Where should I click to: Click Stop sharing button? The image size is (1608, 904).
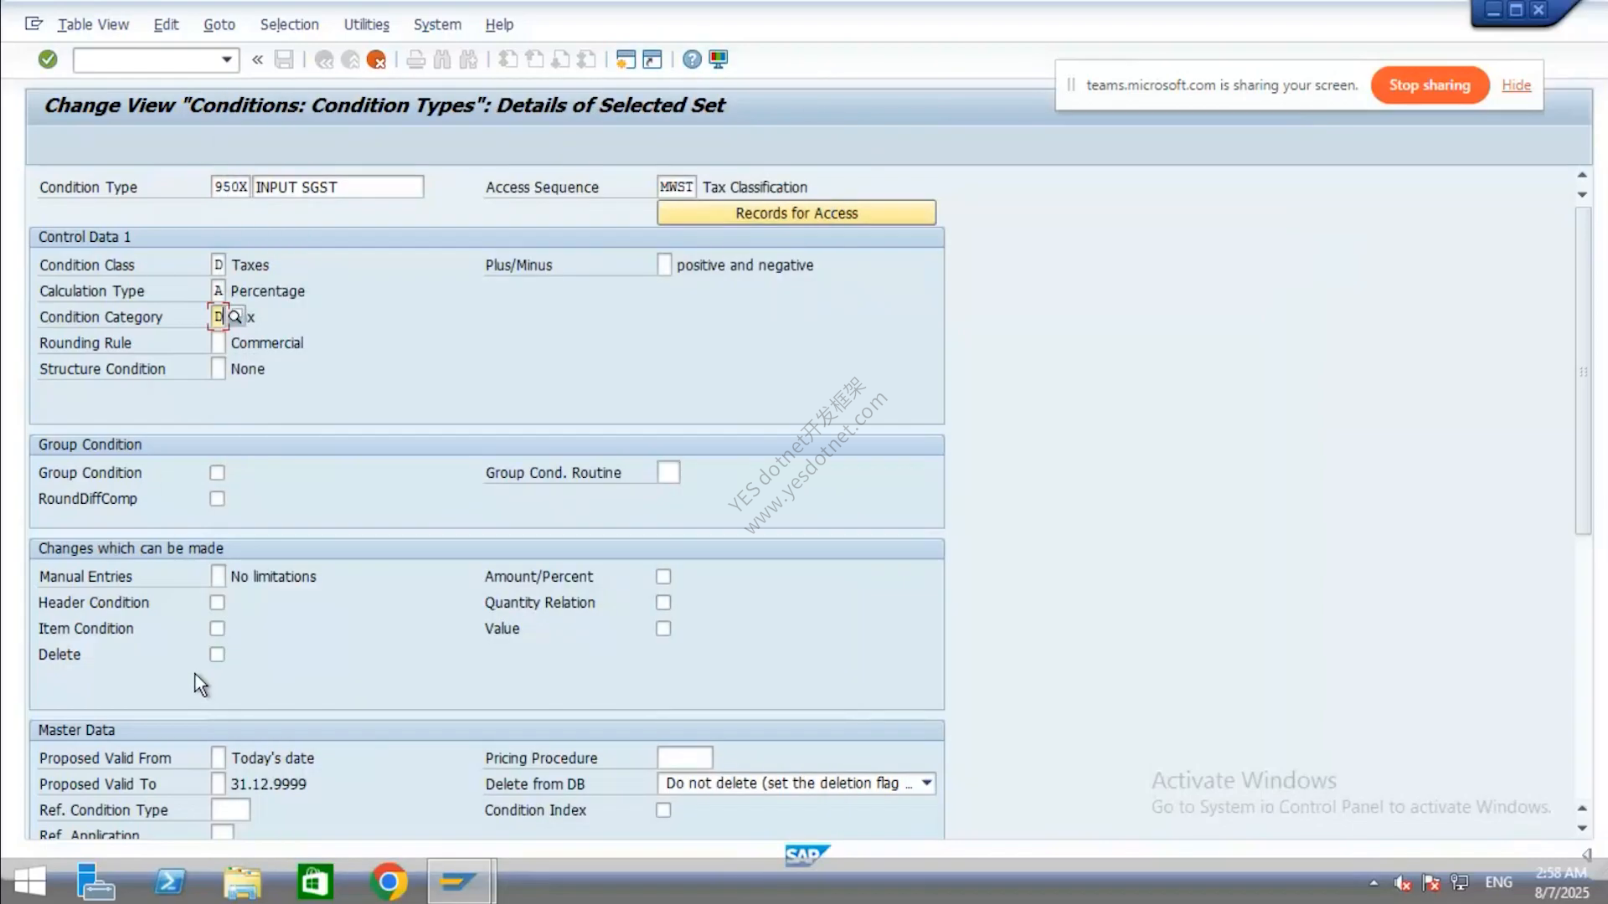coord(1430,85)
